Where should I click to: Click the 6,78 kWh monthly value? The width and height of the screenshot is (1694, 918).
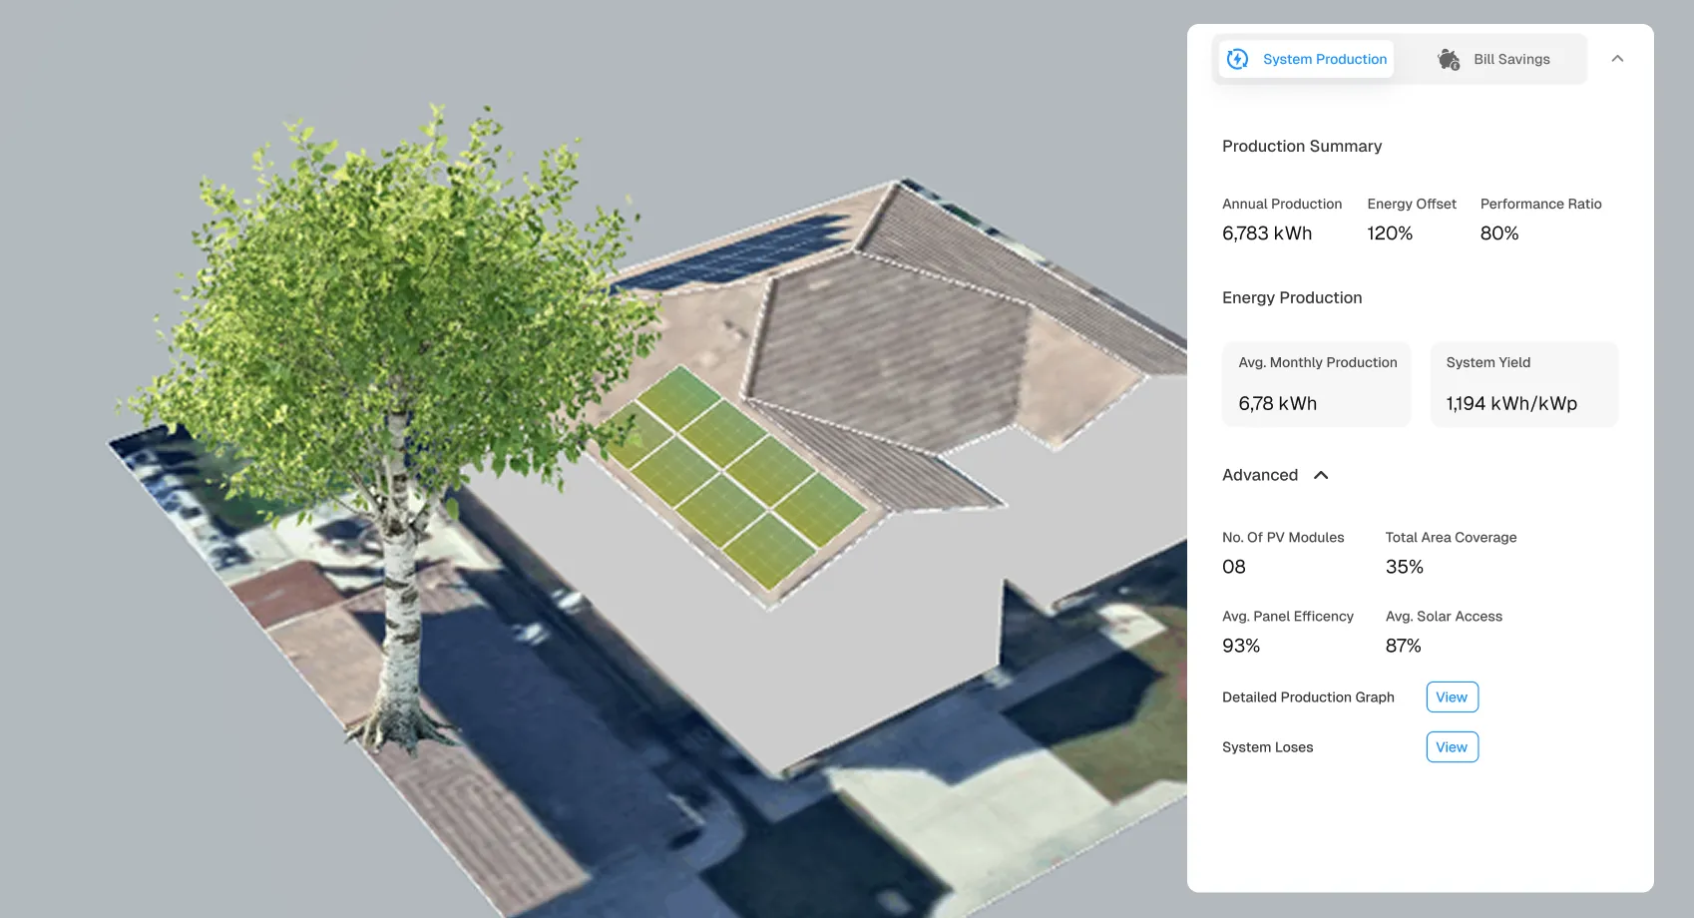pos(1278,404)
